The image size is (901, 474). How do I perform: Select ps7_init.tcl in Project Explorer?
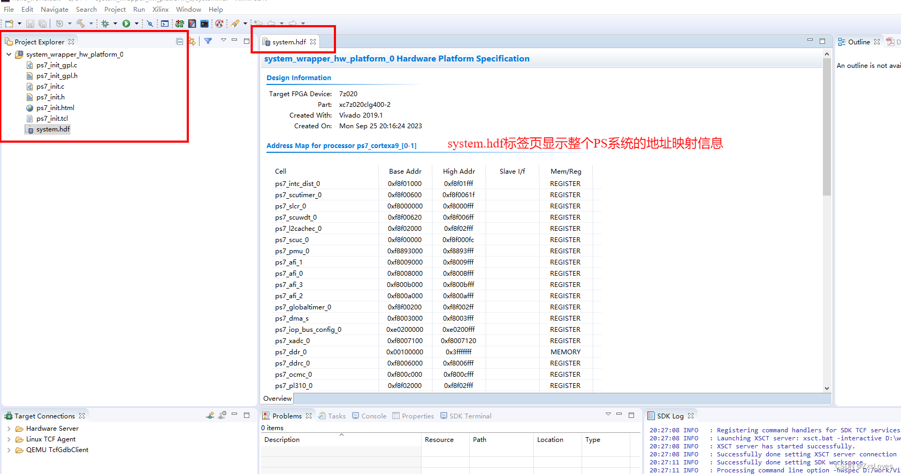pos(52,119)
